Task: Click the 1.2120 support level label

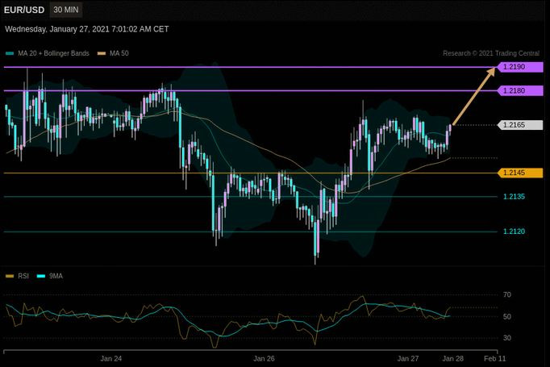Action: (515, 231)
